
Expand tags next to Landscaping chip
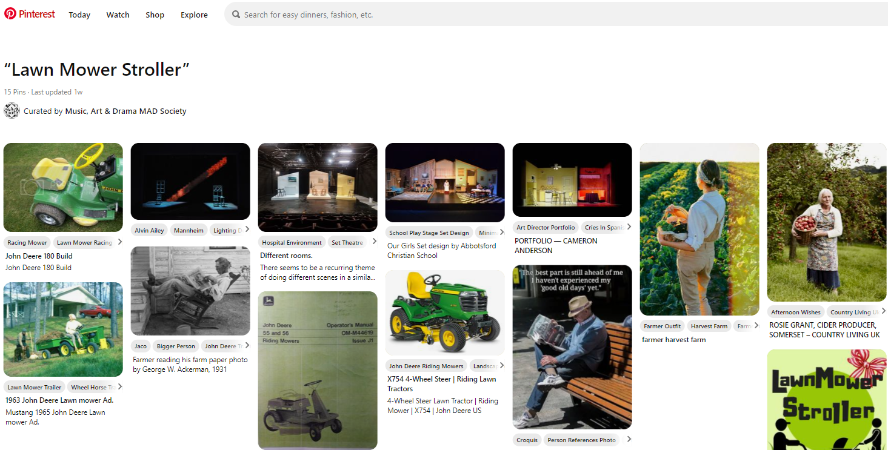click(501, 365)
